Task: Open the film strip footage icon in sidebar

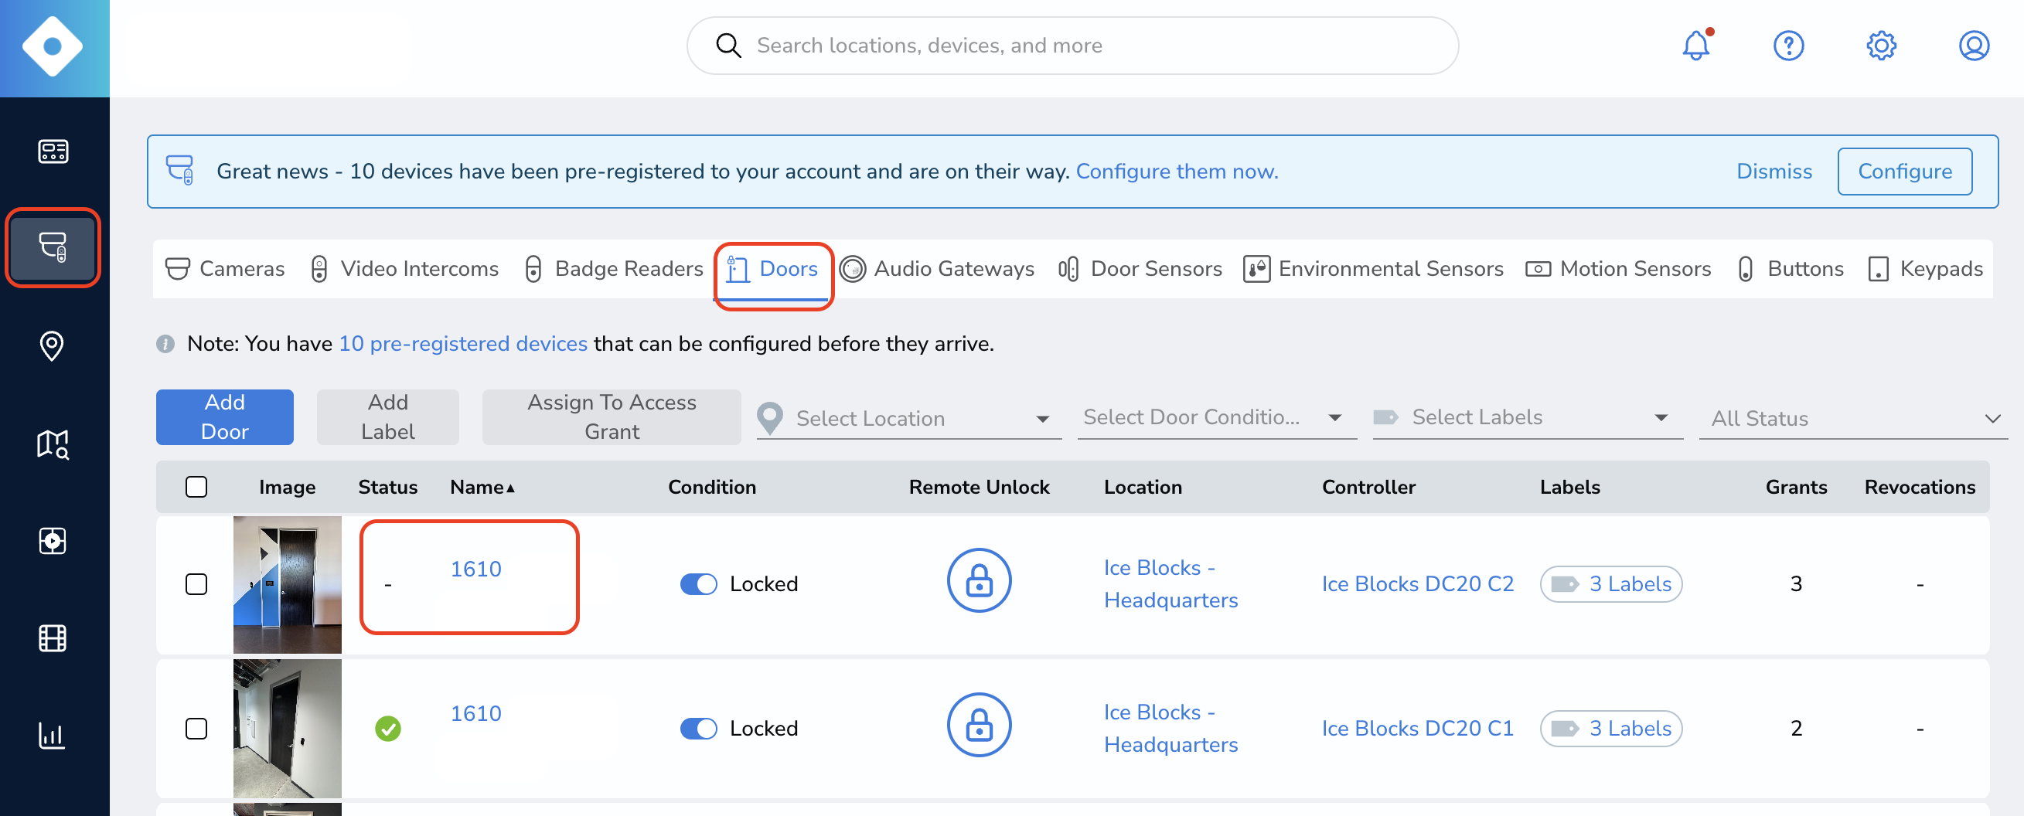Action: pyautogui.click(x=53, y=637)
